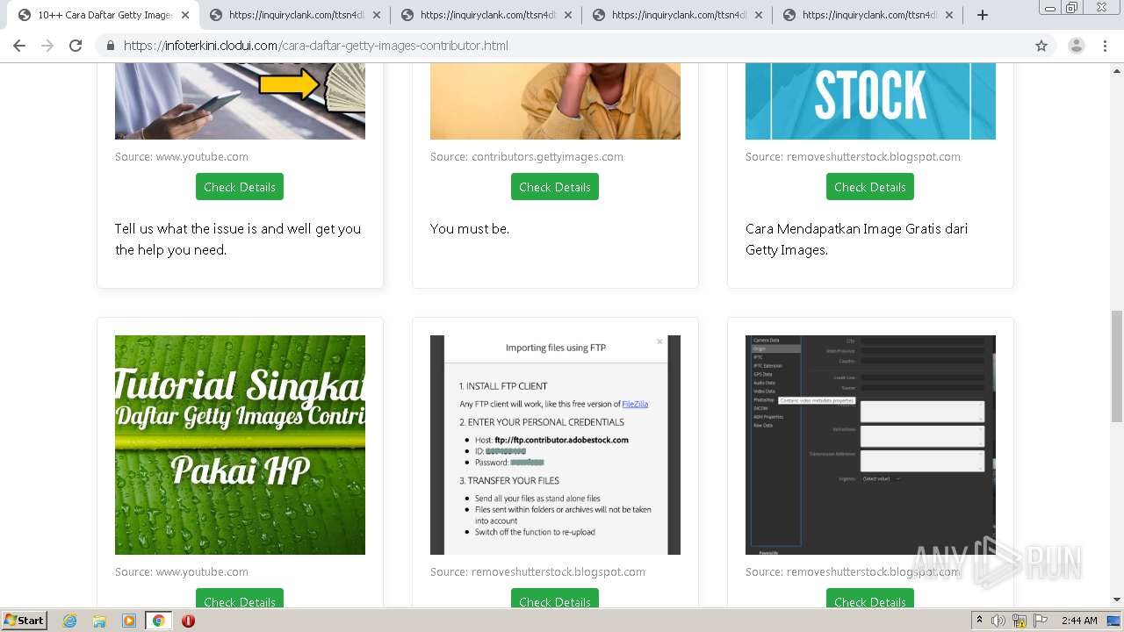Click the 2:44 AM system clock
The height and width of the screenshot is (632, 1124).
(x=1079, y=621)
